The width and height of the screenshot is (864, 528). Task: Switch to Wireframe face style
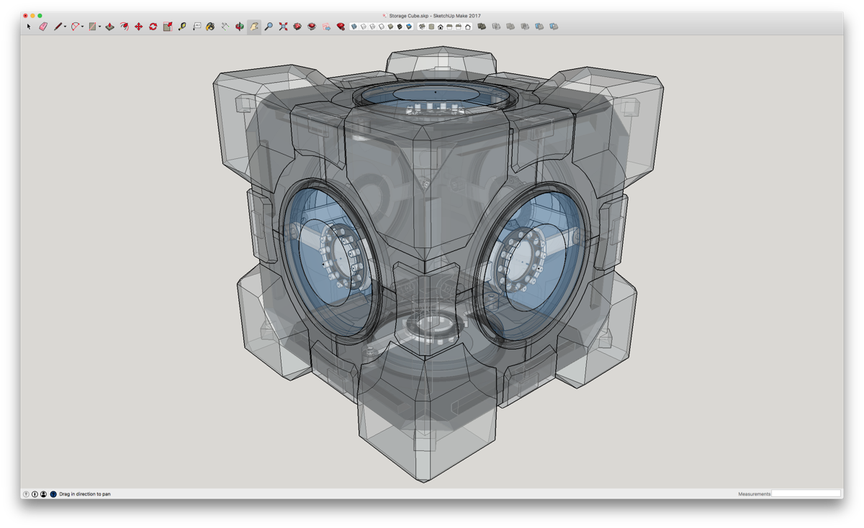372,27
